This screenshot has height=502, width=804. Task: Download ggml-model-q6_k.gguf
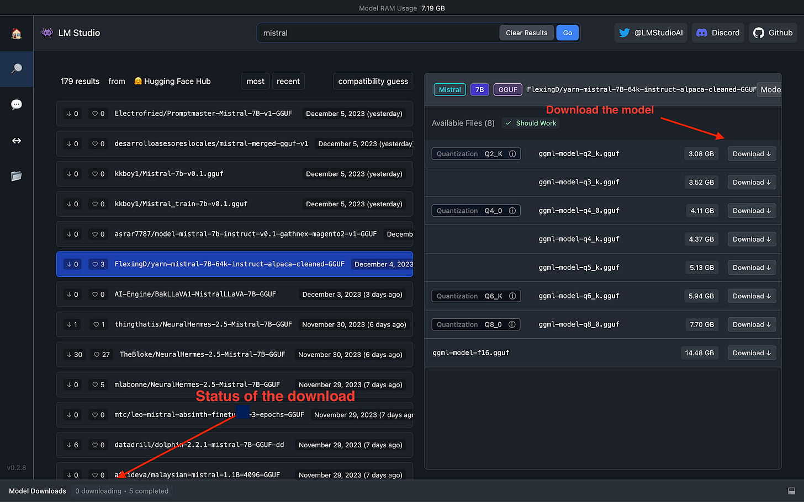[x=752, y=296]
